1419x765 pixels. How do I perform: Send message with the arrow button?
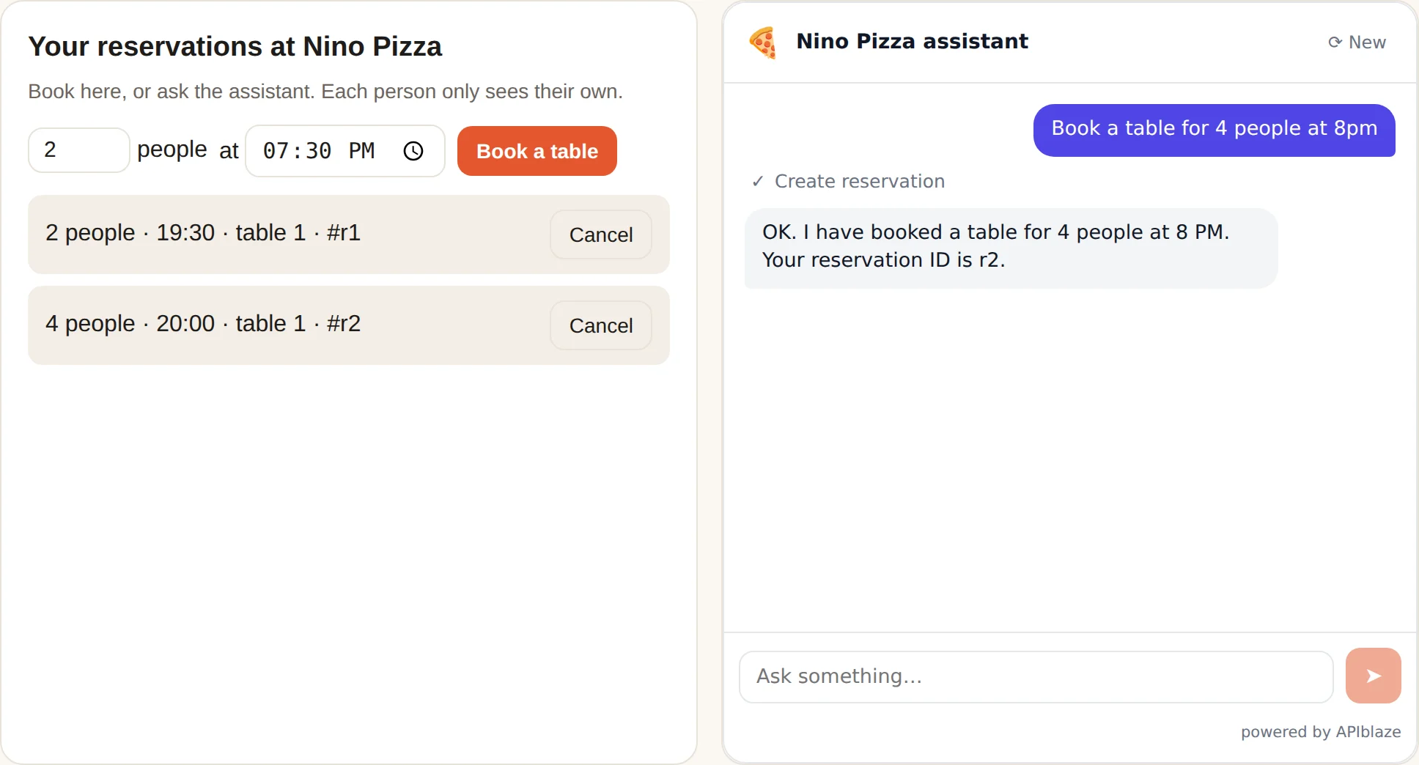[1373, 676]
